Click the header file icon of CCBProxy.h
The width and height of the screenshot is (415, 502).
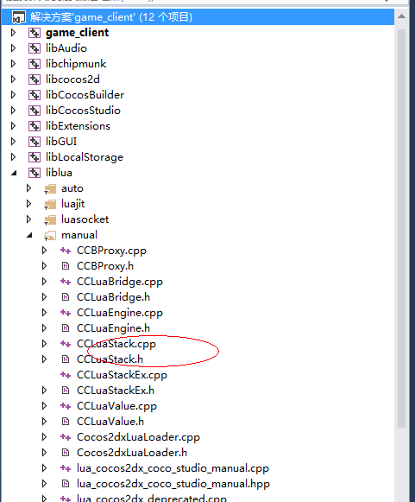click(x=66, y=266)
